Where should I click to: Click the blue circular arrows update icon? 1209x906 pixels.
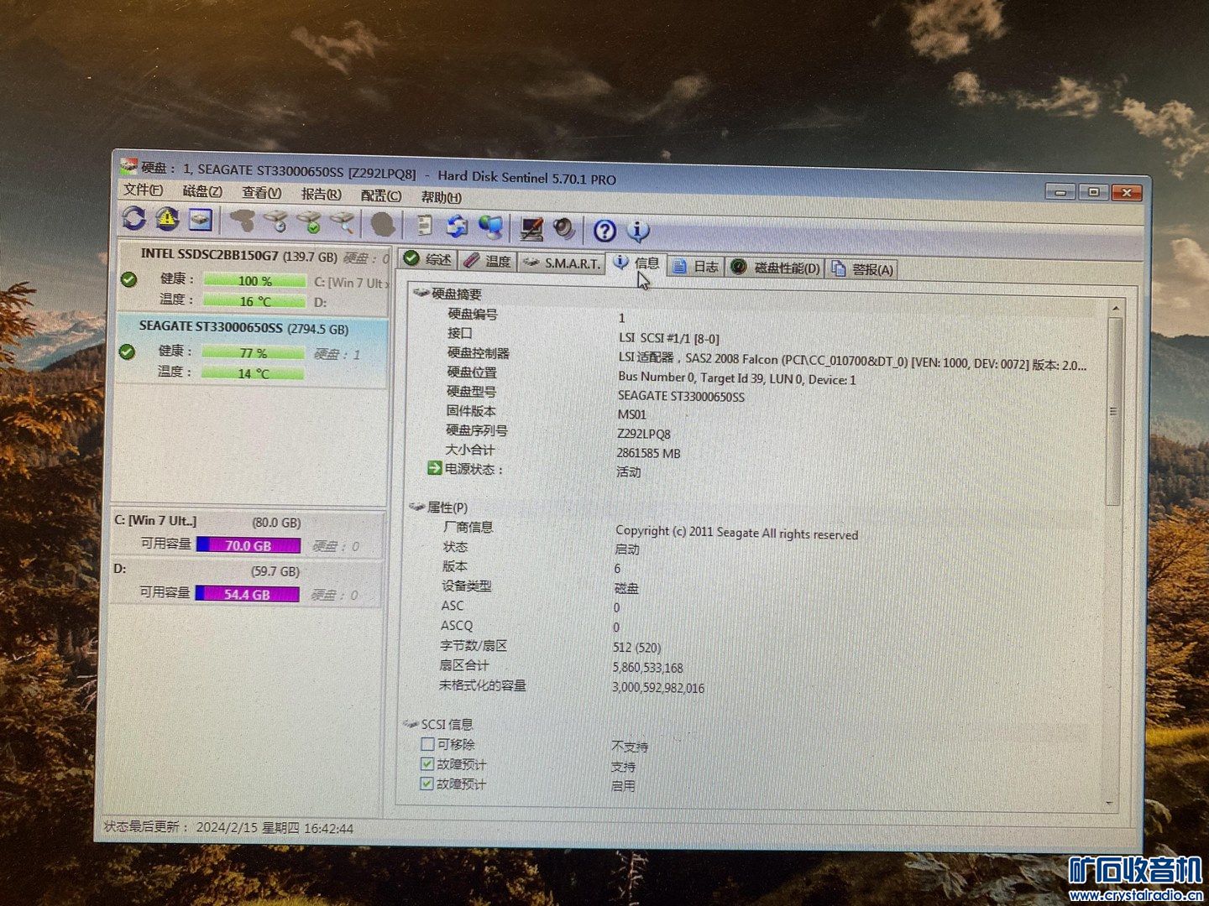point(457,226)
